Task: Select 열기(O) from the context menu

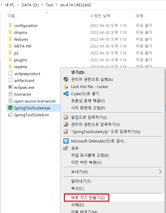Action: 112,72
